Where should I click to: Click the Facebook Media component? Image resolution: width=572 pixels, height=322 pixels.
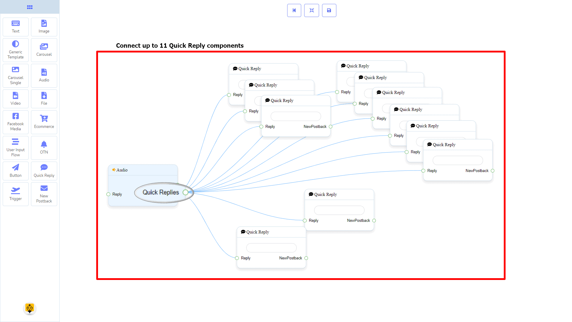pos(15,122)
